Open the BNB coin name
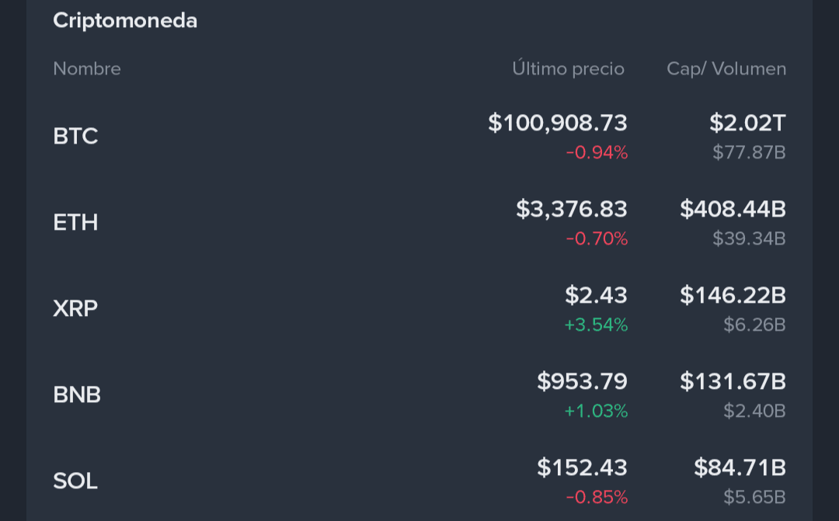The image size is (839, 521). click(77, 395)
